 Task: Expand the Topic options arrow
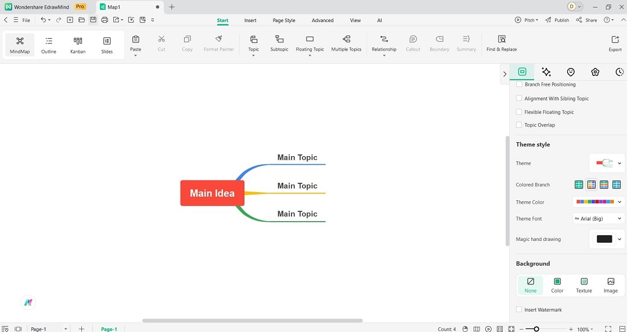254,56
